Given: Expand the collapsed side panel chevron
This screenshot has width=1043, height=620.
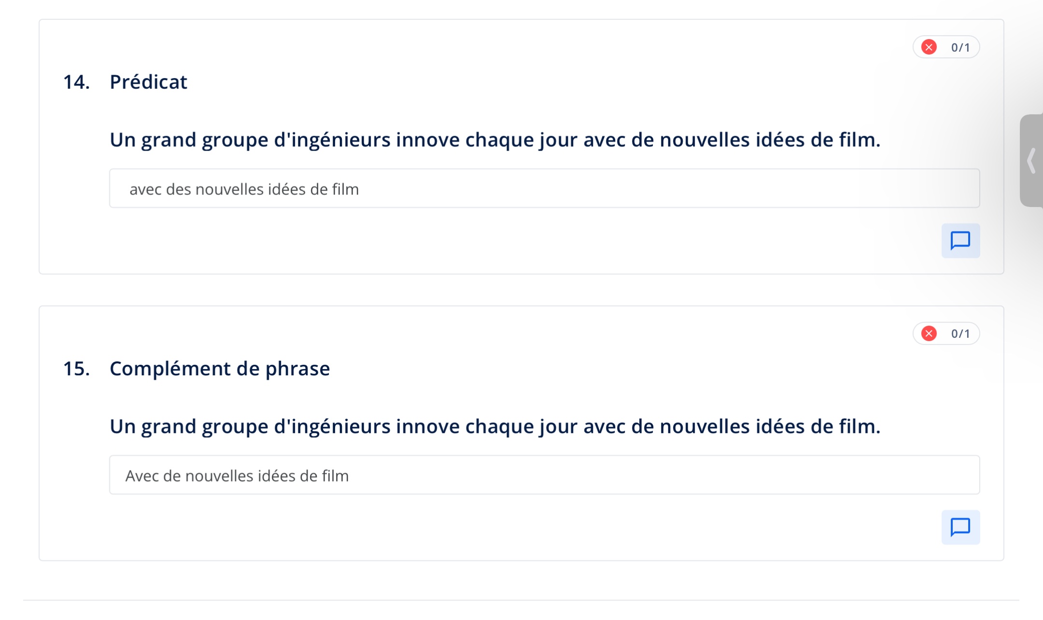Looking at the screenshot, I should [x=1031, y=161].
